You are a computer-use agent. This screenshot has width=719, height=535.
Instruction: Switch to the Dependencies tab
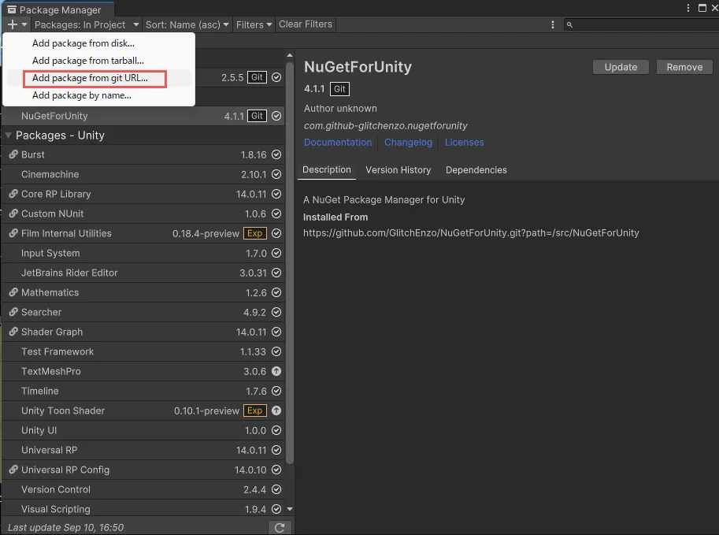[476, 169]
